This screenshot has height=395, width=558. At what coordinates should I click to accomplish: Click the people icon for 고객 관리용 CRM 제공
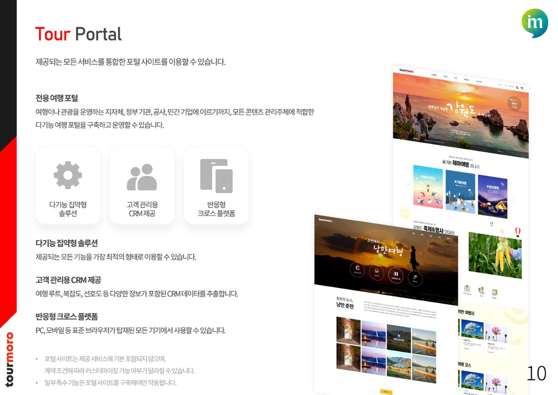142,177
